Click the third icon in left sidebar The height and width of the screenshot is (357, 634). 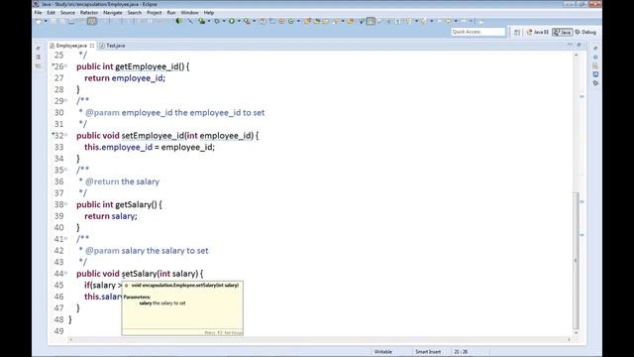[x=38, y=66]
